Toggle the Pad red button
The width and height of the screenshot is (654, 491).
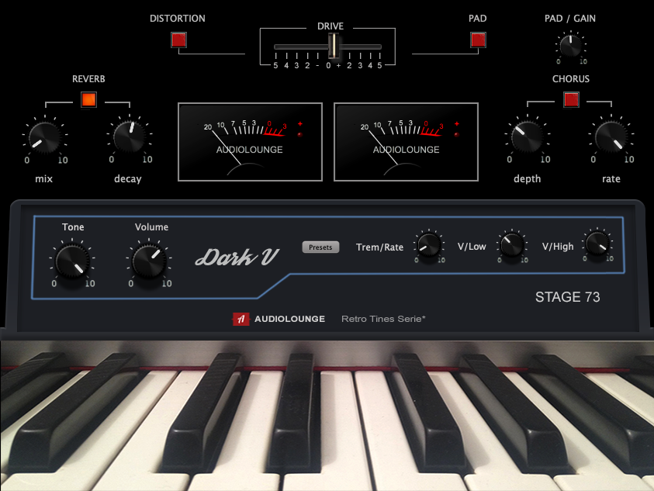click(x=478, y=40)
